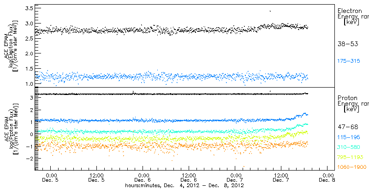Viewport: 369px width, 189px height.
Task: Click the 2 tick on proton flux axis
Action: (30, 110)
